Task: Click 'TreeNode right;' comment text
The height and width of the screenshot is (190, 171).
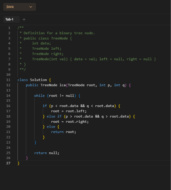Action: click(48, 54)
